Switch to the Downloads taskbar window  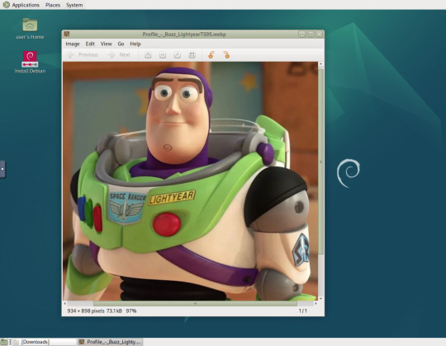pos(45,342)
